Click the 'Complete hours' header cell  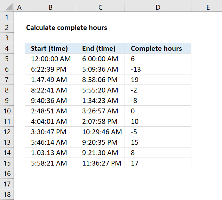[158, 48]
